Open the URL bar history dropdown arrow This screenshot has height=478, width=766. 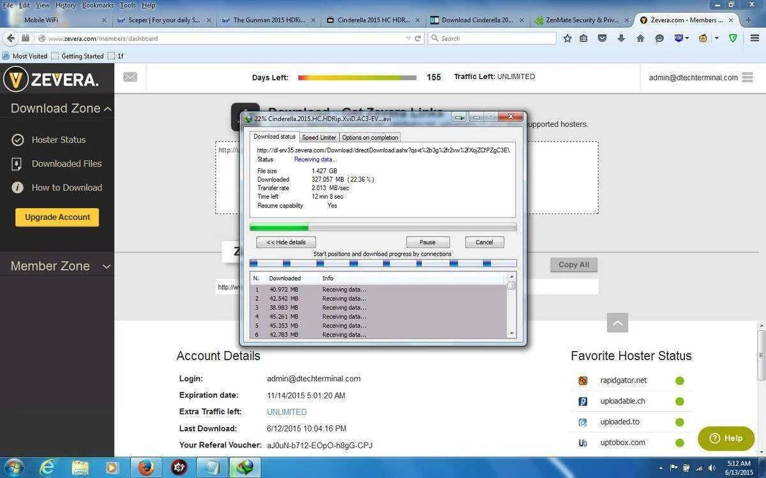(x=409, y=38)
